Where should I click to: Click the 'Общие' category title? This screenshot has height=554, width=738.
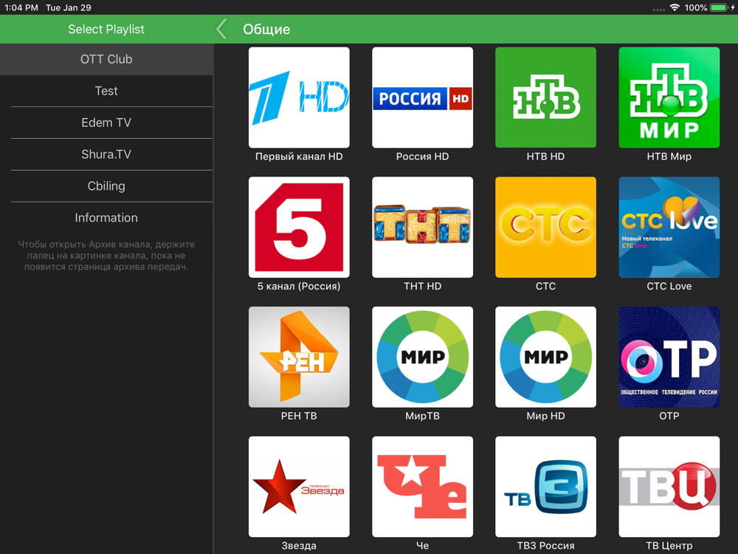click(x=266, y=30)
